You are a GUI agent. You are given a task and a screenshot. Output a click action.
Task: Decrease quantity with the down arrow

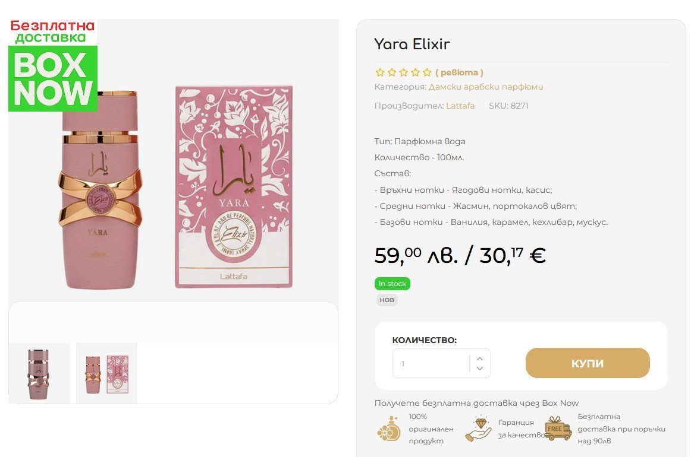coord(480,369)
